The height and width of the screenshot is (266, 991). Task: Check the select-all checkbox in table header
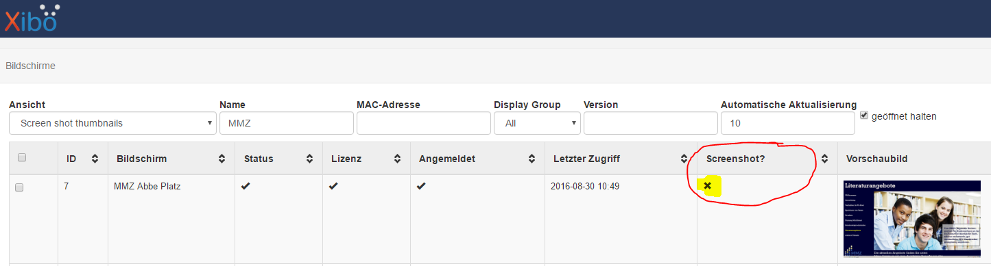22,157
